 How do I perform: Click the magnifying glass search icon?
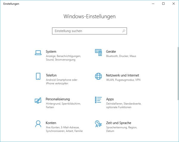[124, 31]
